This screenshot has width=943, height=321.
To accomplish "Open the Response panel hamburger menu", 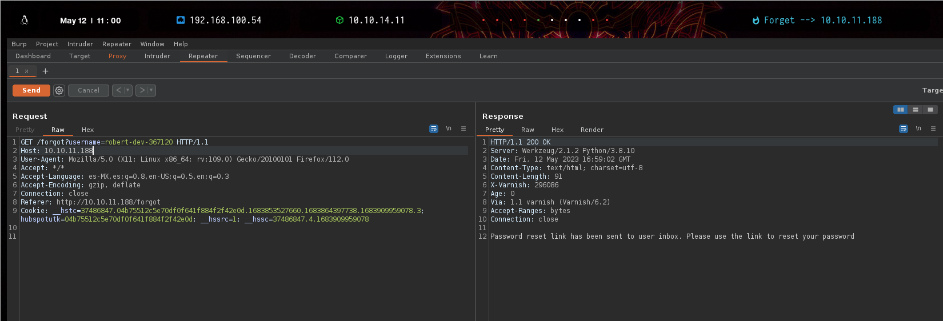I will coord(933,129).
